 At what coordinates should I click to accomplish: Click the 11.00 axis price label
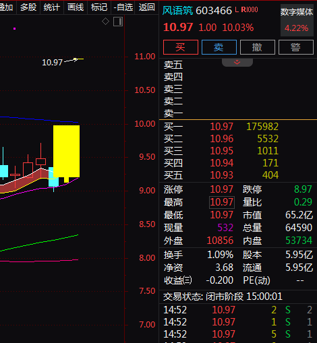point(145,57)
